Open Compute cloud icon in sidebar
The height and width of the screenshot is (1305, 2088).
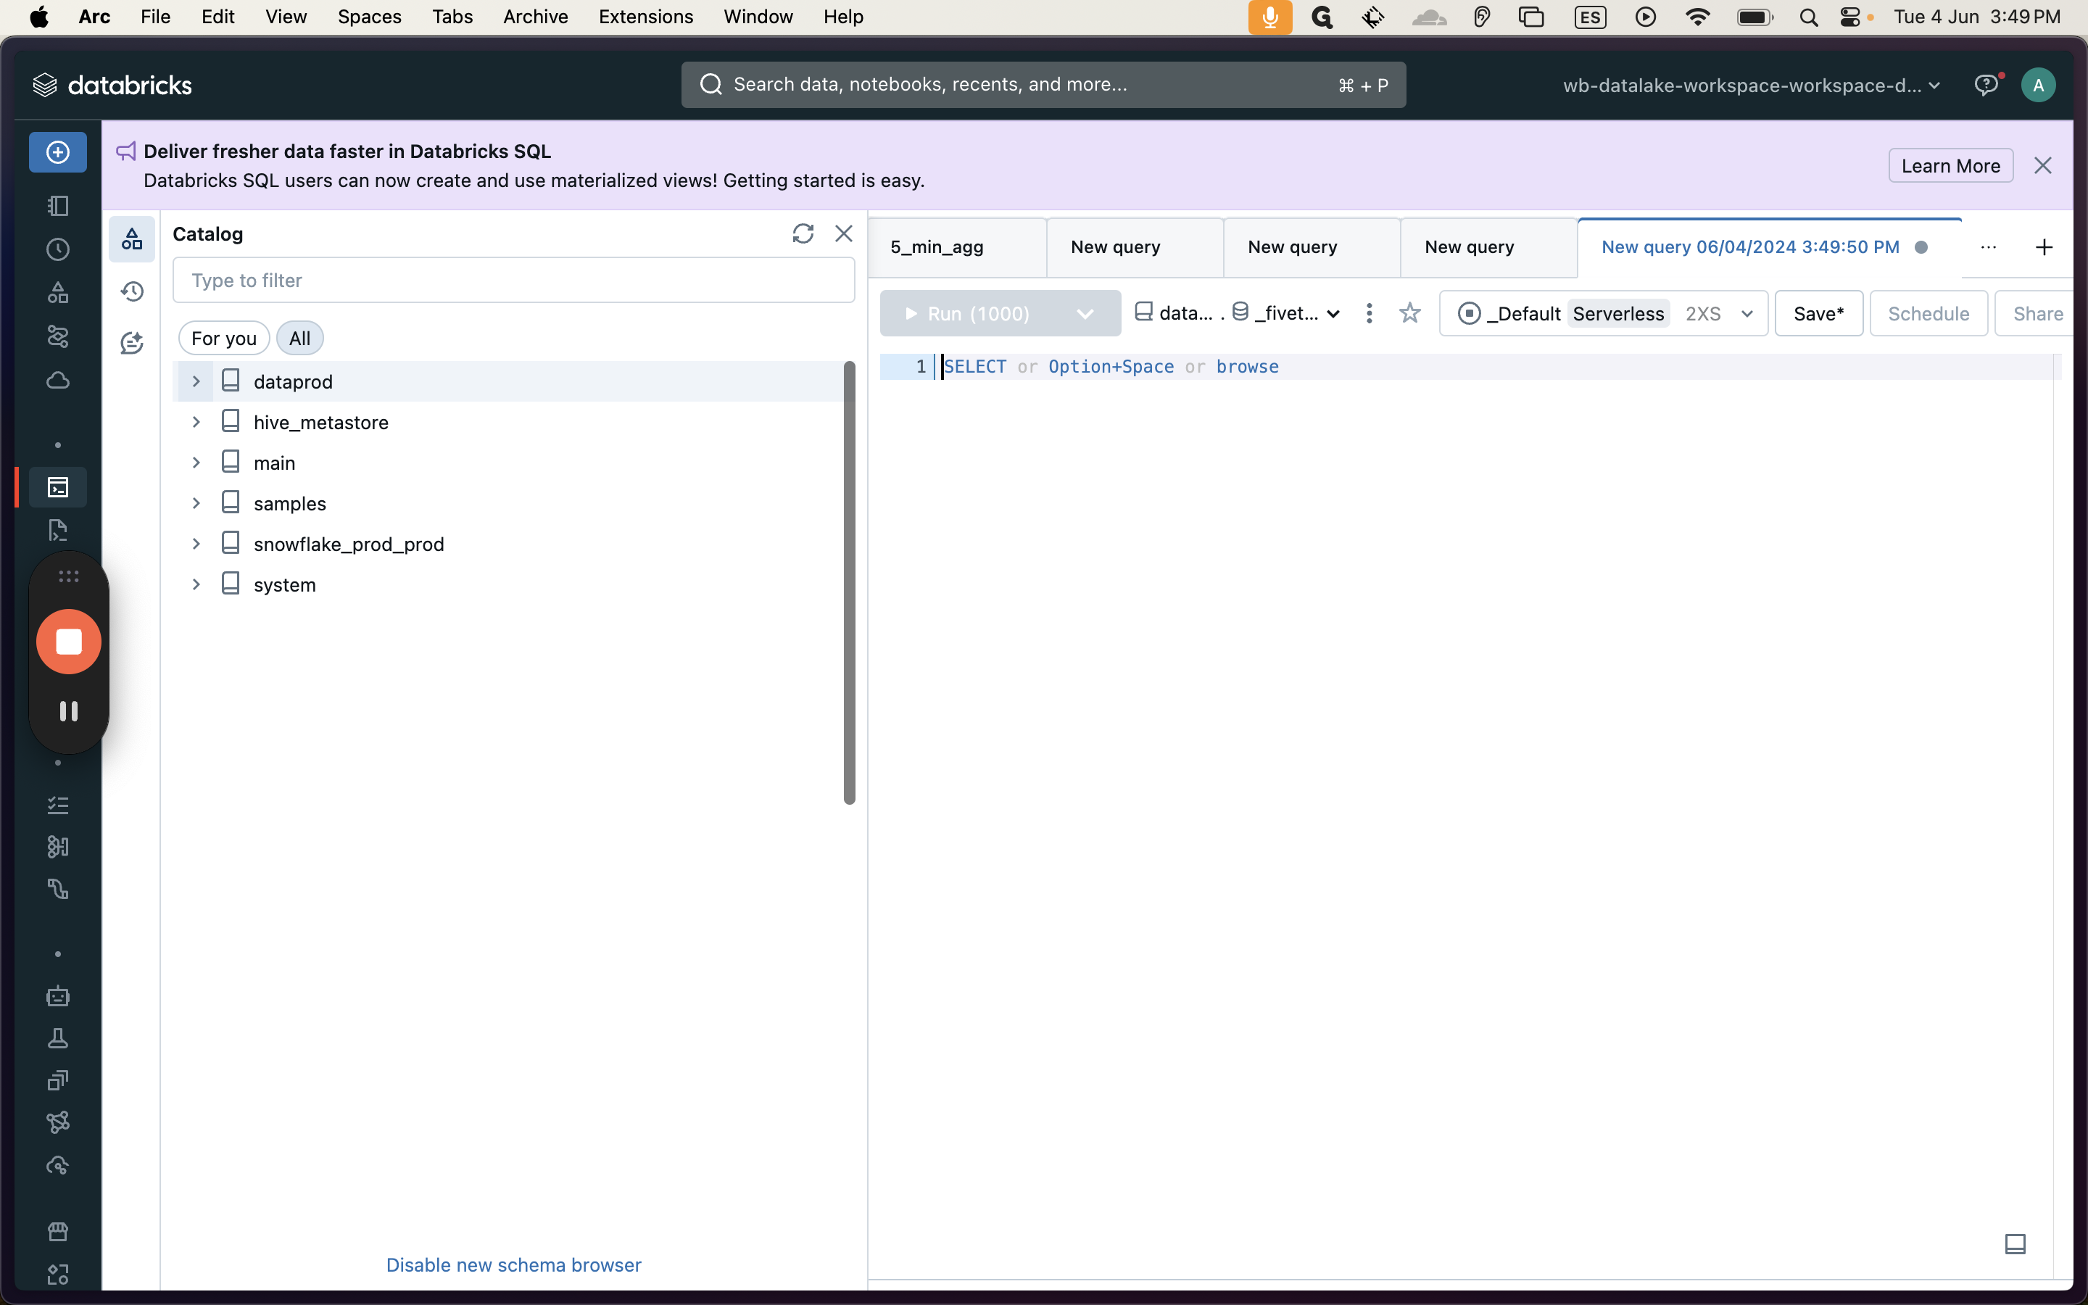point(58,380)
